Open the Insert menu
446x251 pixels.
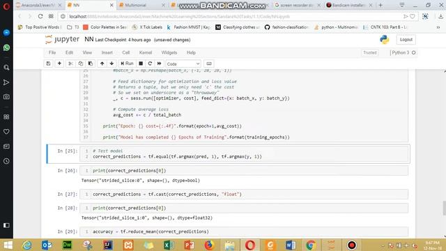click(107, 53)
